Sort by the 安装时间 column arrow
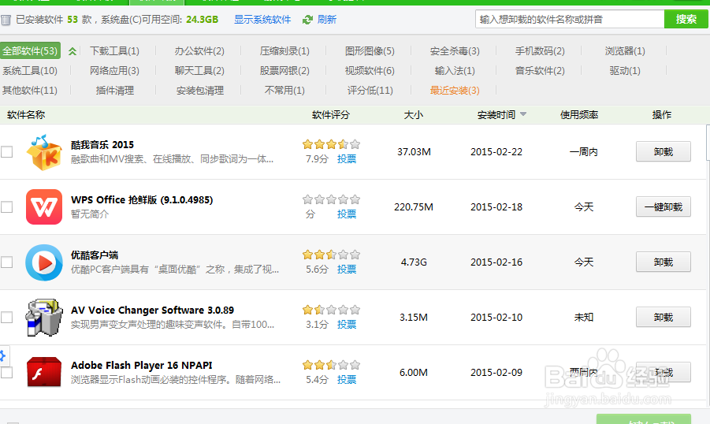This screenshot has height=424, width=710. click(523, 114)
